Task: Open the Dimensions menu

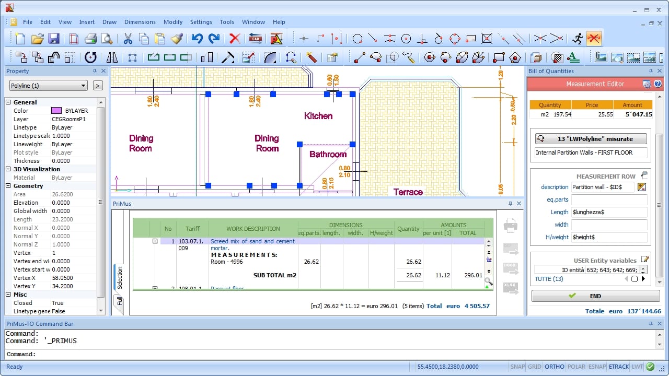Action: click(x=140, y=22)
